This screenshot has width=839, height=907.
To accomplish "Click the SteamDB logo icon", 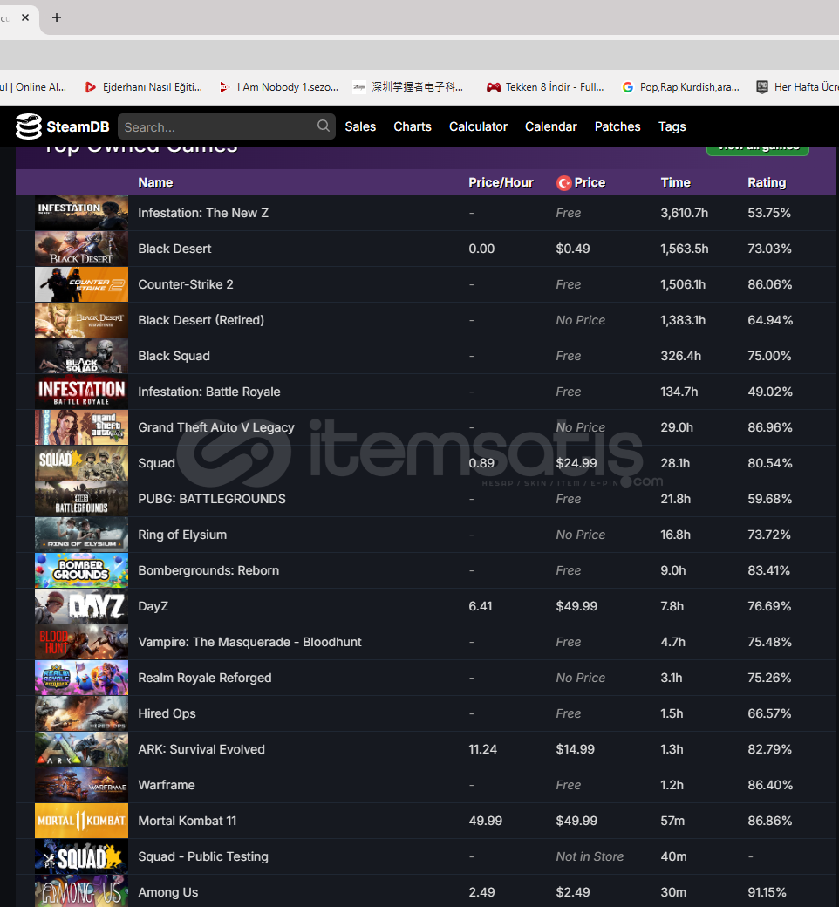I will click(29, 126).
